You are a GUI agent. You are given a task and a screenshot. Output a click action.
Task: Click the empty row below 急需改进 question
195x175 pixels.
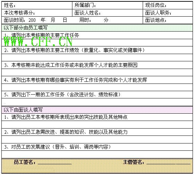[x=97, y=140]
